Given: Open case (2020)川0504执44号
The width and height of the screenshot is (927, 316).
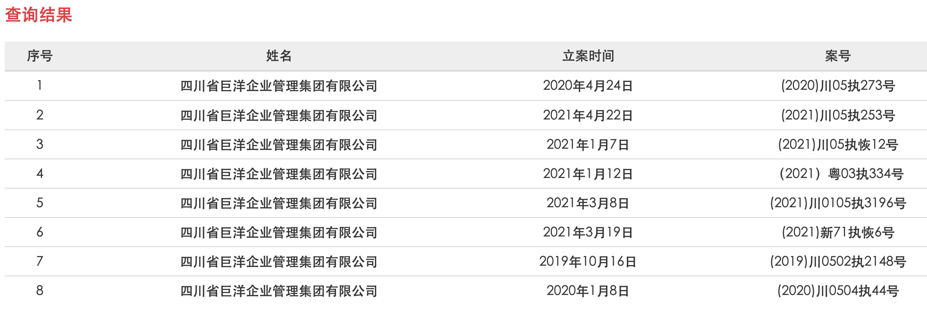Looking at the screenshot, I should click(x=837, y=291).
